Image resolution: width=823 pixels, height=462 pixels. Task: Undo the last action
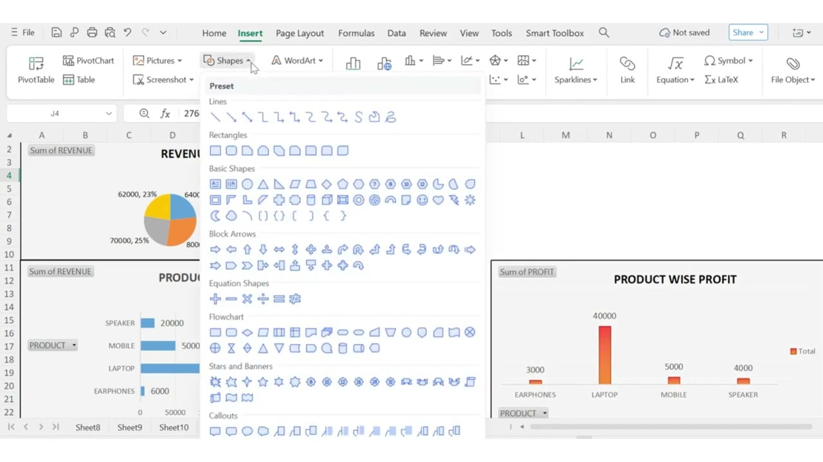click(x=127, y=33)
